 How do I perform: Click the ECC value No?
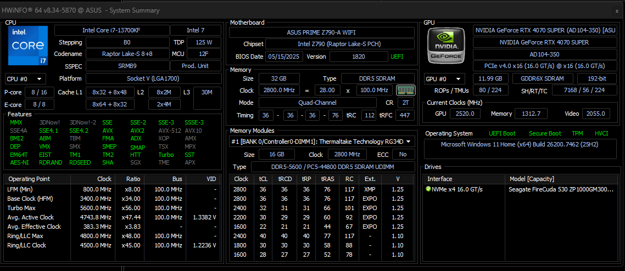coord(403,154)
